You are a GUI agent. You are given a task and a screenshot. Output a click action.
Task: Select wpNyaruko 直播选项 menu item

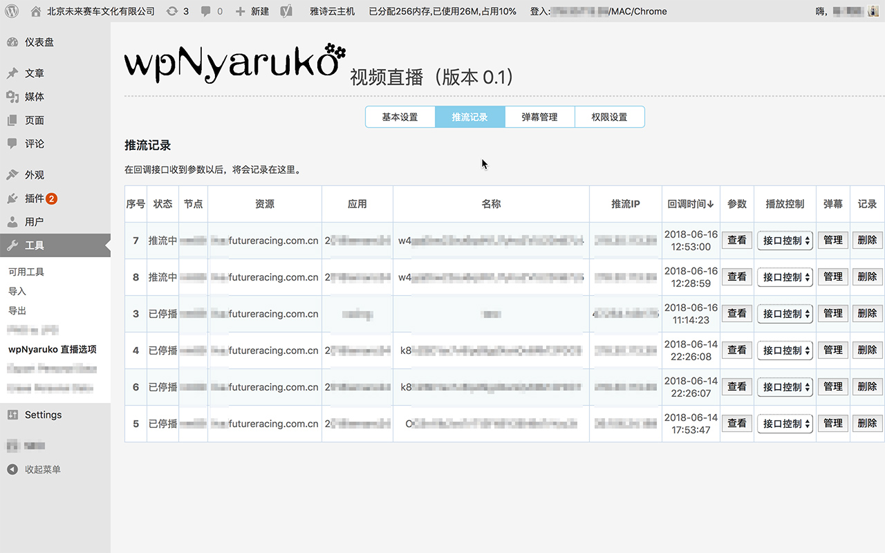[53, 349]
